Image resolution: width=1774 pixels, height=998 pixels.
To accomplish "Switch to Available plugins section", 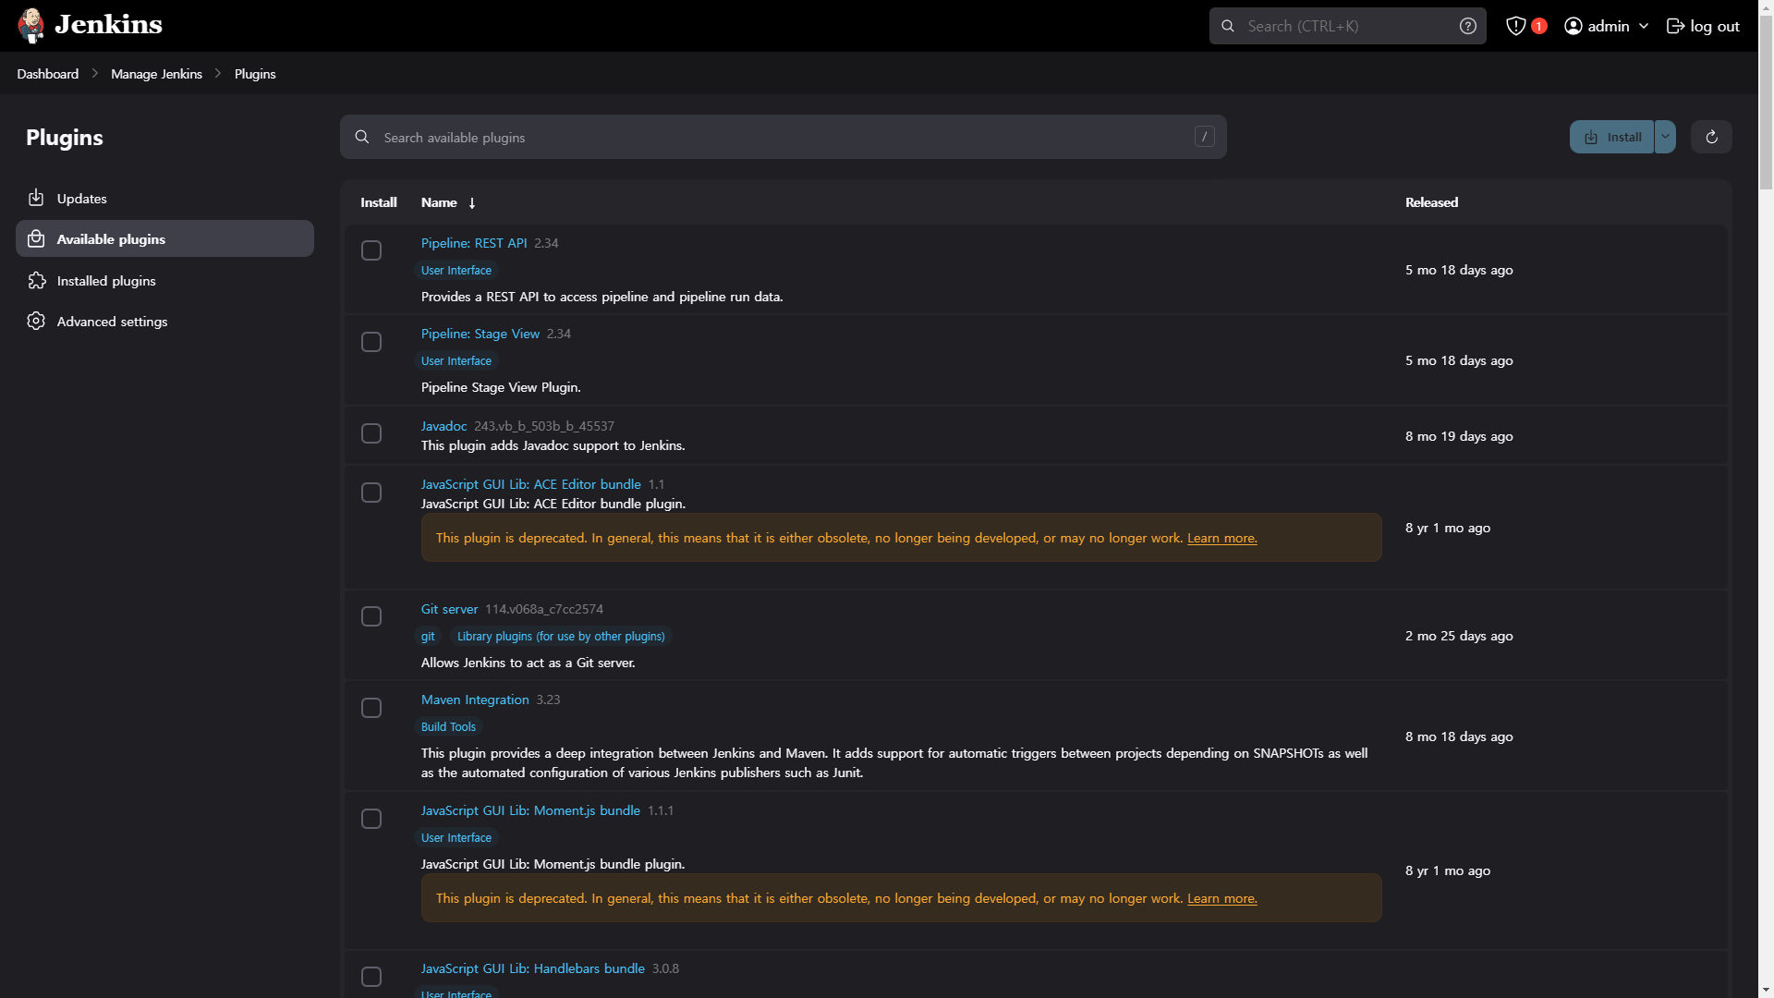I will (164, 238).
